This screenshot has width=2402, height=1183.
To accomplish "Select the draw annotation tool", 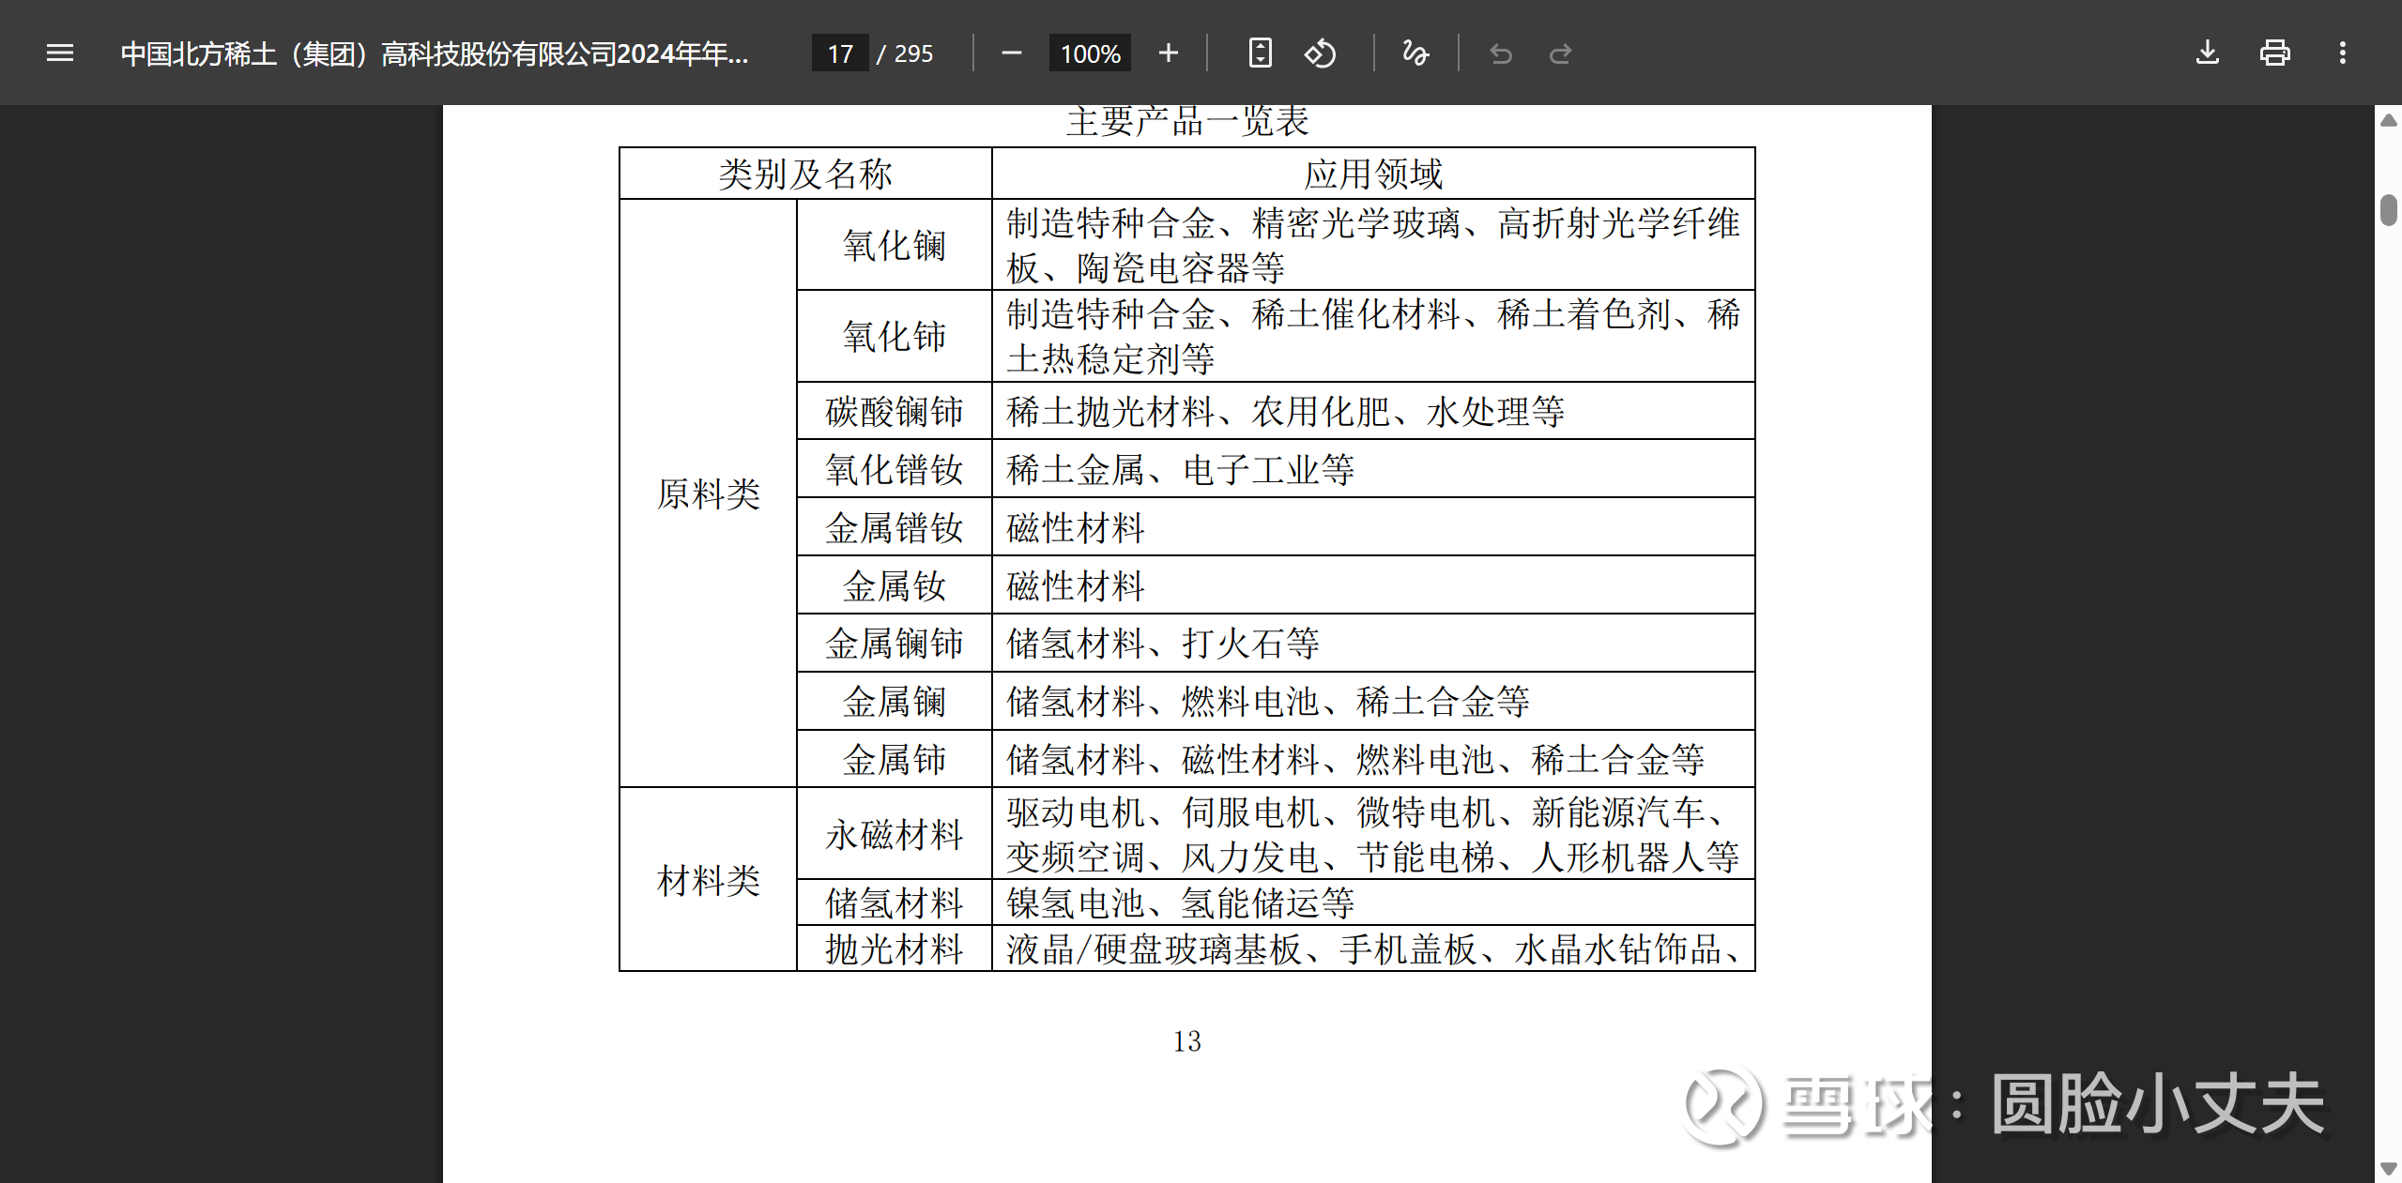I will pos(1415,53).
